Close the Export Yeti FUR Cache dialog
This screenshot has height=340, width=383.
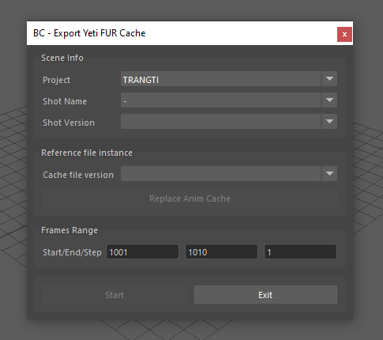pyautogui.click(x=344, y=34)
